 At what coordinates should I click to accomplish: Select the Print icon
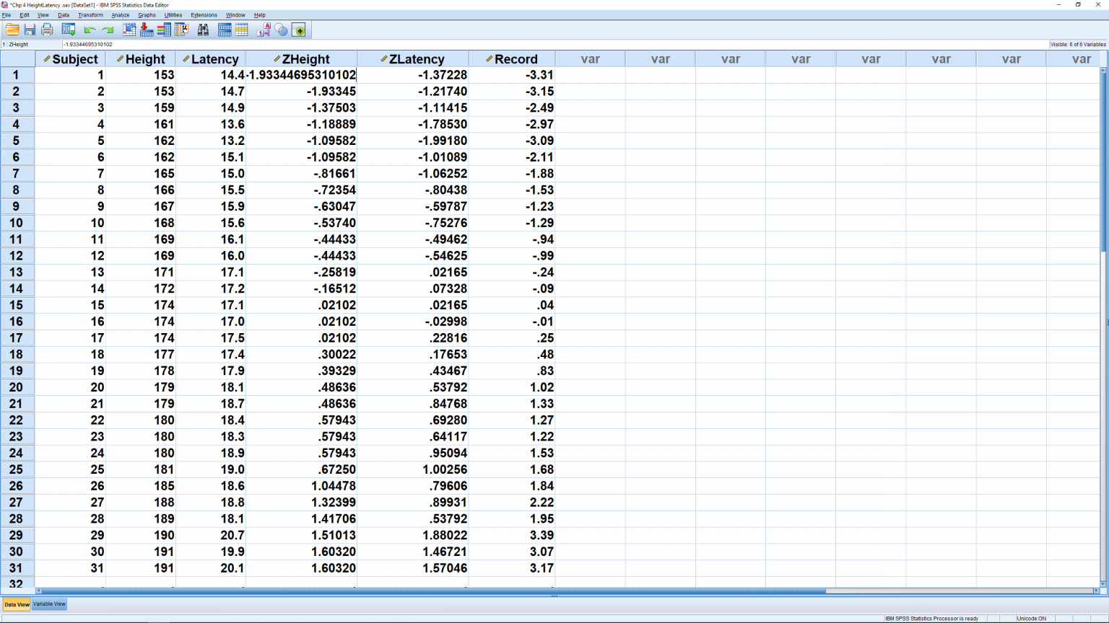point(46,30)
